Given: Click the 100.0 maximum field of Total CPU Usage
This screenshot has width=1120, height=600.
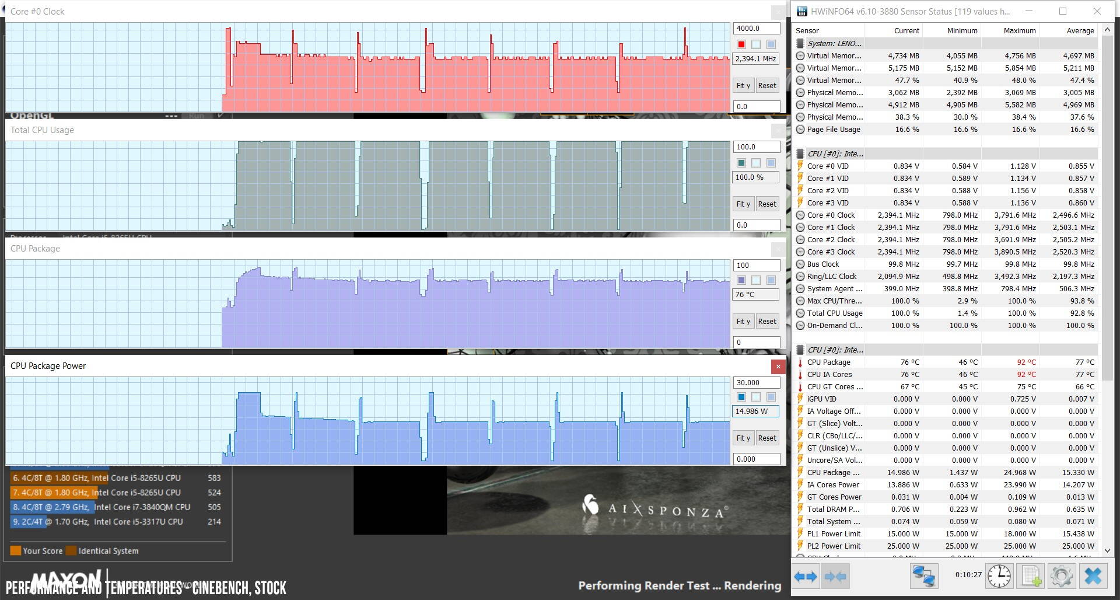Looking at the screenshot, I should 757,146.
